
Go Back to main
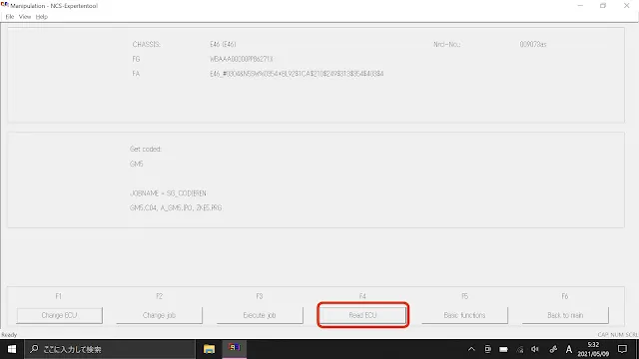[x=565, y=315]
